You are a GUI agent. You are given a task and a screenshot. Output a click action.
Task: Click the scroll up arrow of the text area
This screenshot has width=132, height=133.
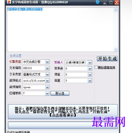(116, 10)
